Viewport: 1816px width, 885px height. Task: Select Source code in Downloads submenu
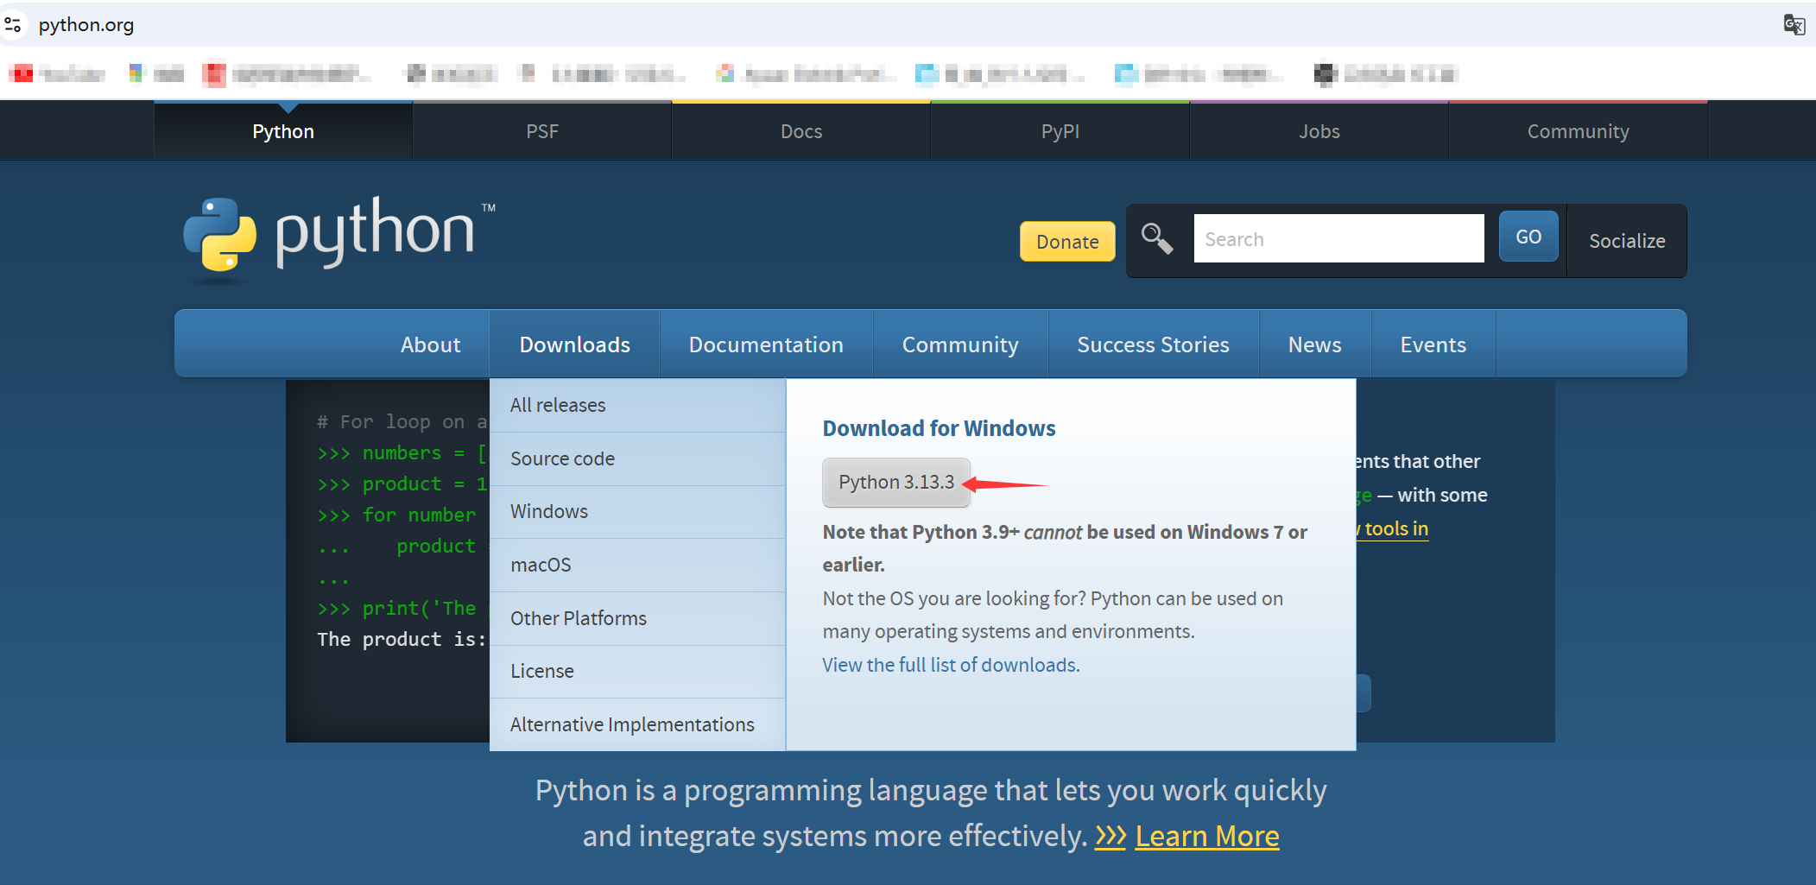(637, 458)
